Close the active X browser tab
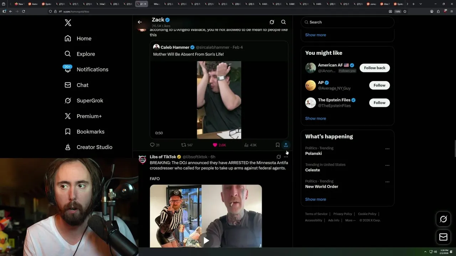Screen dimensions: 456x256 145,4
